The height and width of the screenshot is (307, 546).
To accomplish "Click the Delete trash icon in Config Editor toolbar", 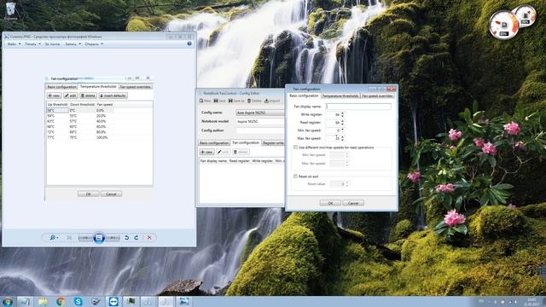I will pyautogui.click(x=254, y=101).
